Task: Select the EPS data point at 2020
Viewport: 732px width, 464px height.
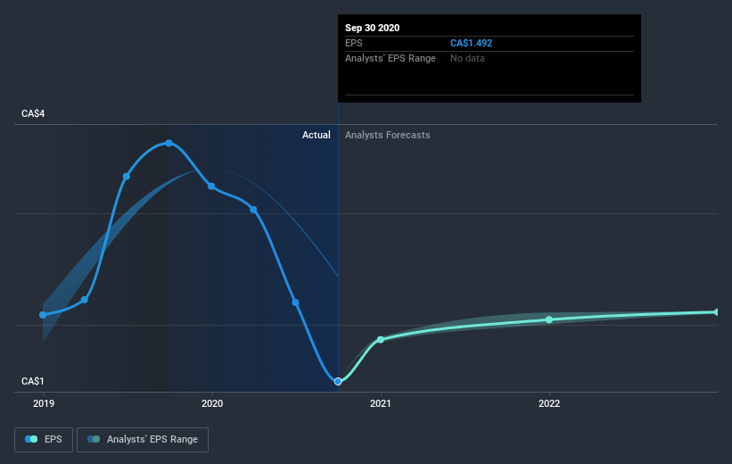Action: pyautogui.click(x=211, y=186)
